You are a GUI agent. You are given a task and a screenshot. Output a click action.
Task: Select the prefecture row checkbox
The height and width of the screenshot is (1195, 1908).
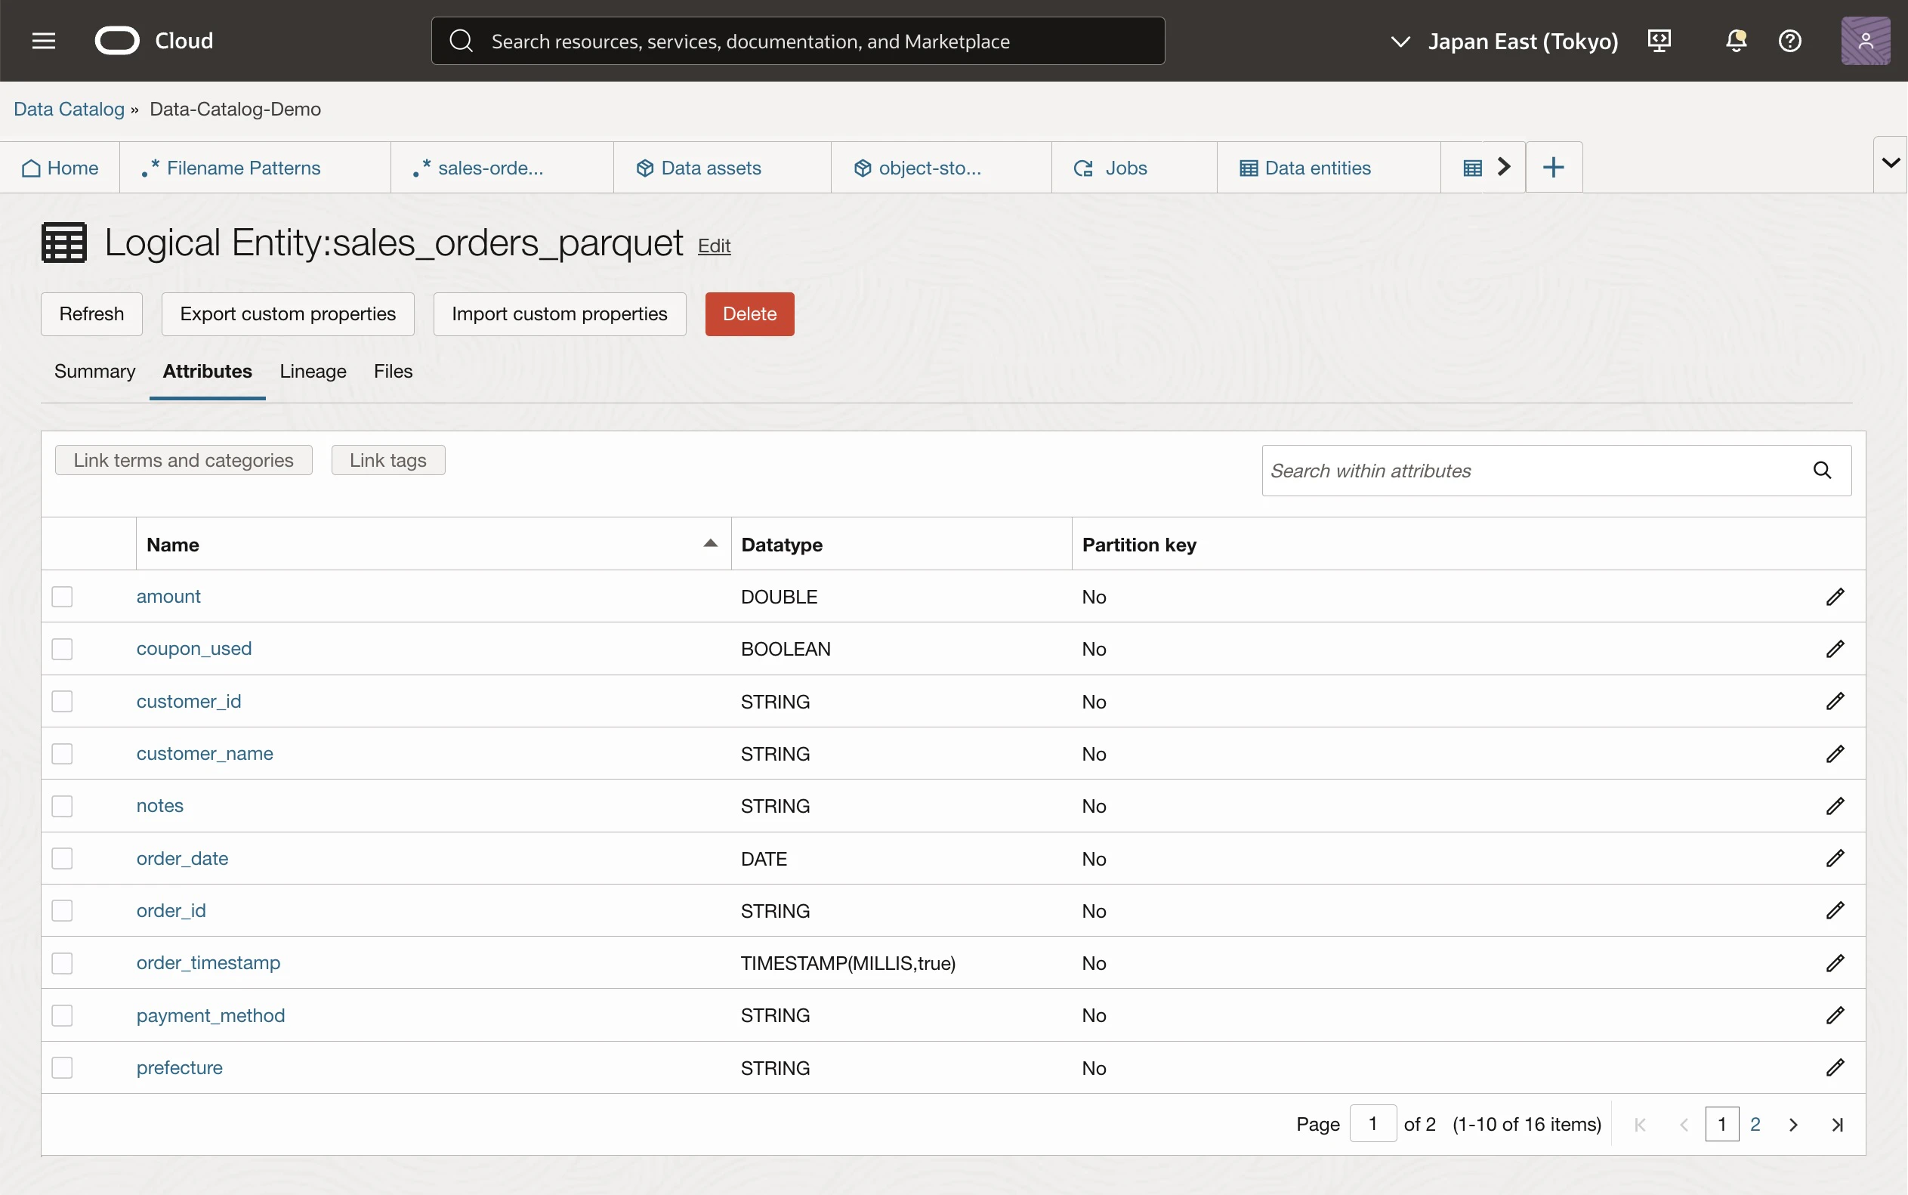(x=63, y=1068)
